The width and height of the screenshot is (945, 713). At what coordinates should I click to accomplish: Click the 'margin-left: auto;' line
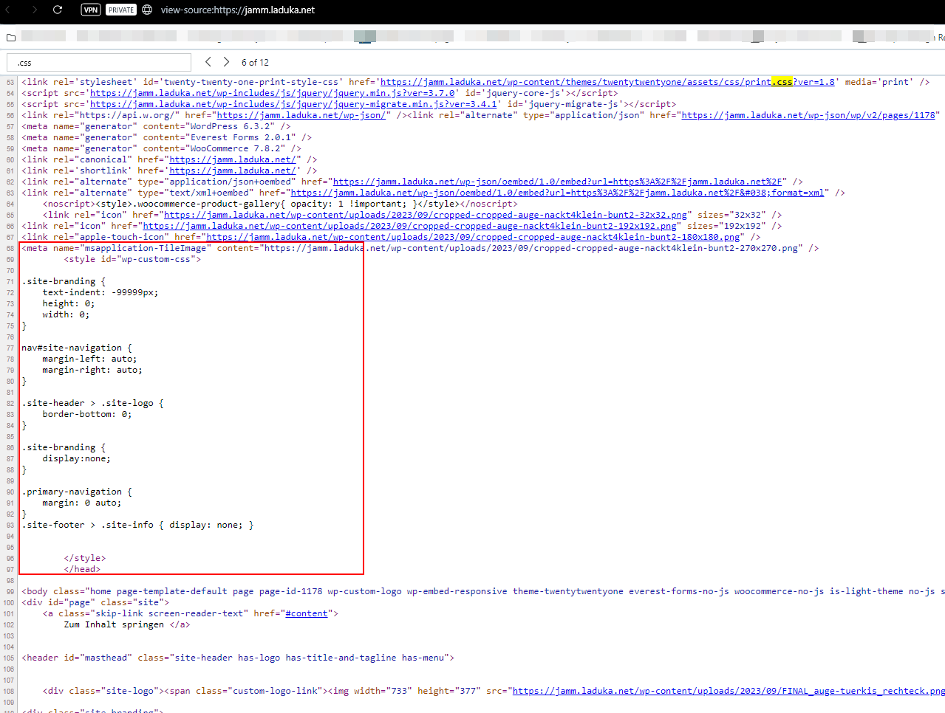coord(89,359)
